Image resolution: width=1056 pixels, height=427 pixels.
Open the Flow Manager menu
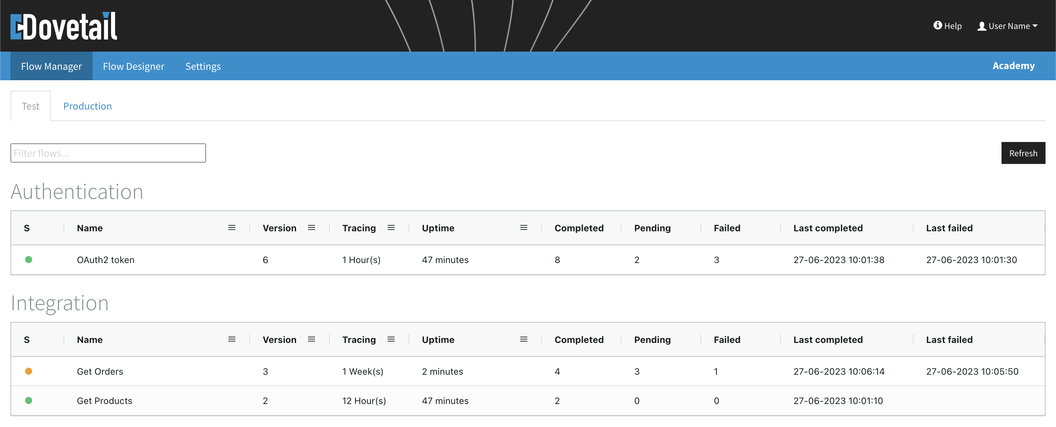pyautogui.click(x=51, y=66)
